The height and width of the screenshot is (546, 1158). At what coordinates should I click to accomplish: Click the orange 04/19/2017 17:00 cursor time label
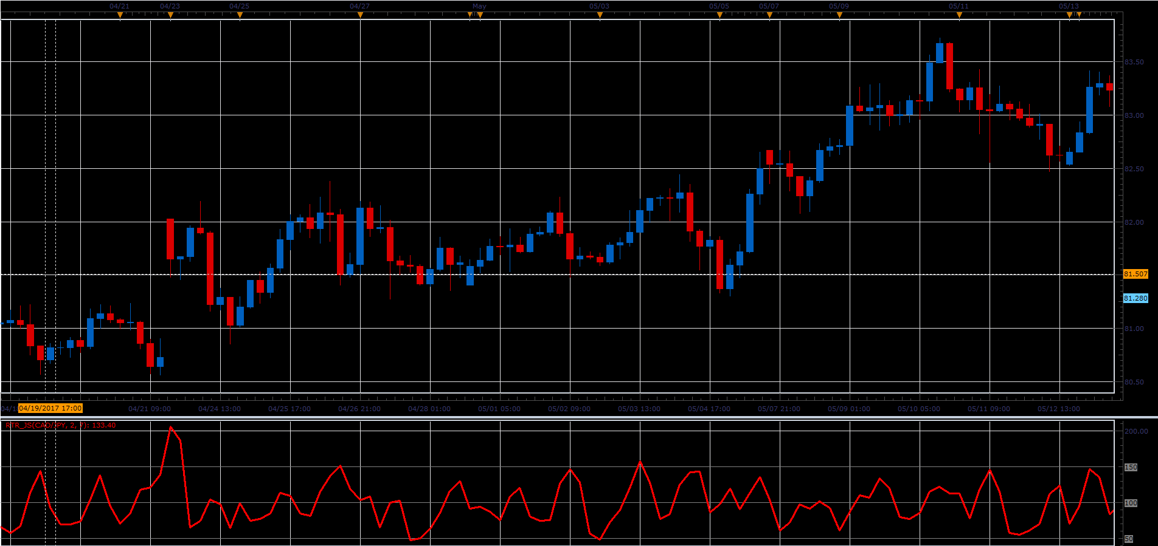(50, 408)
